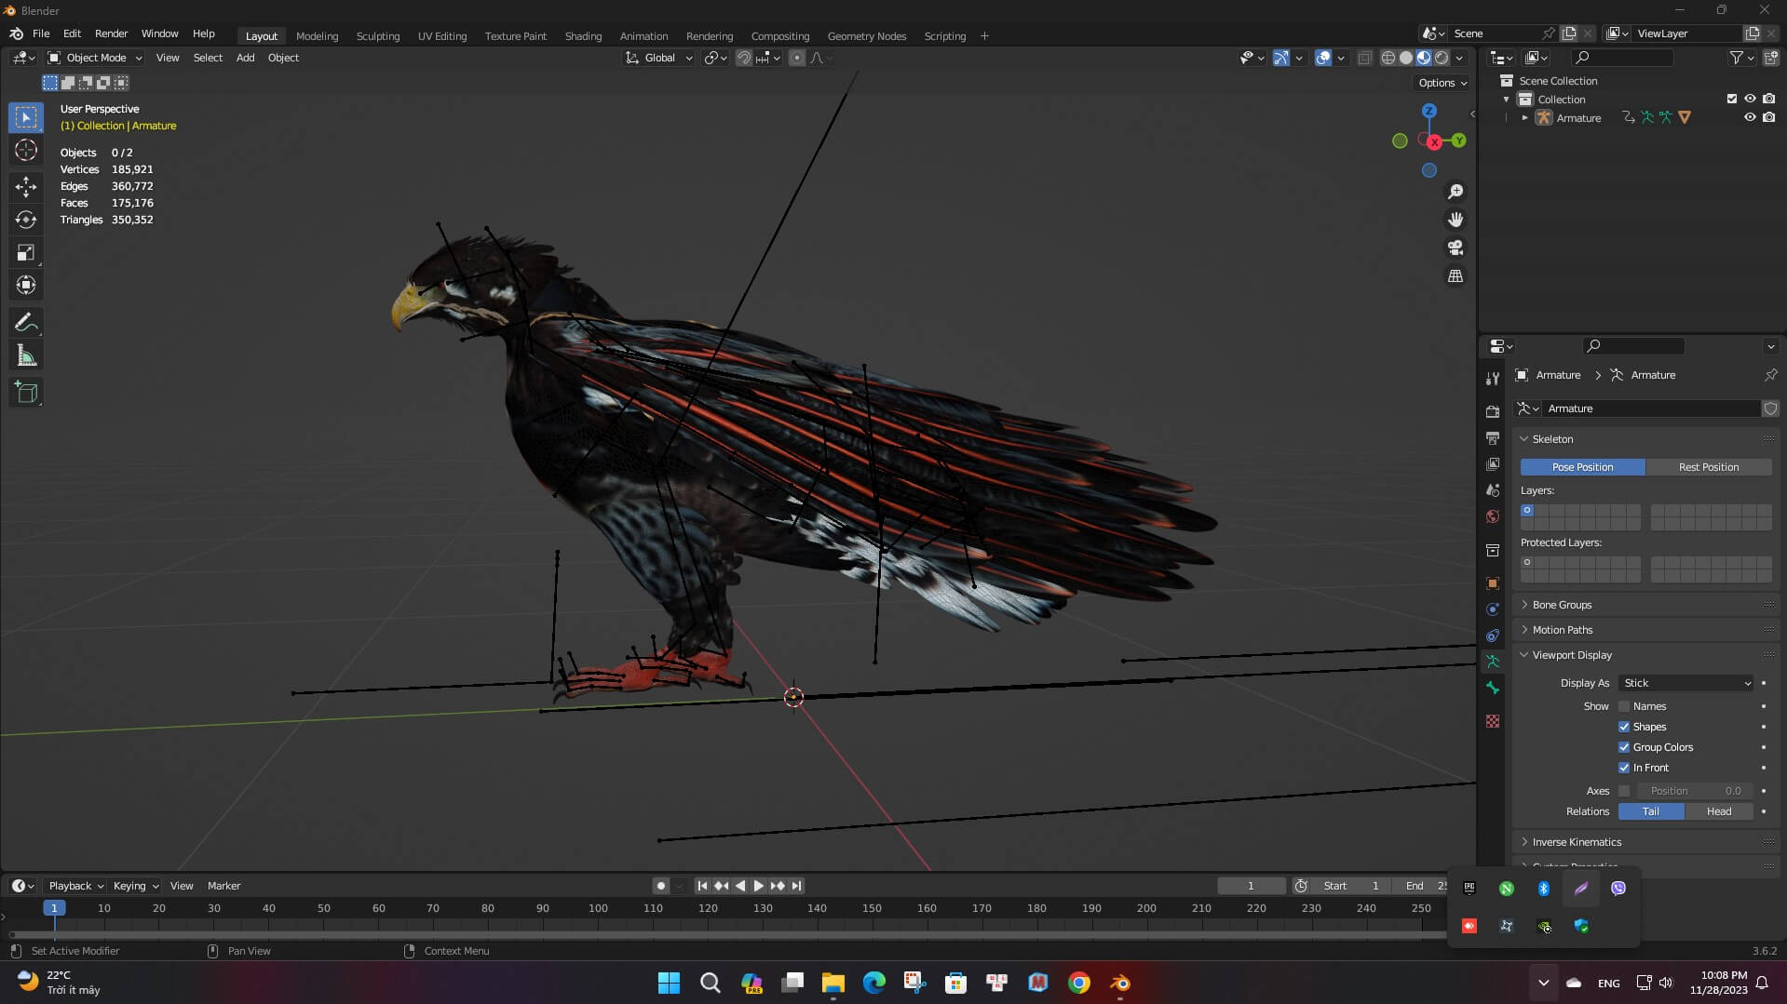Screen dimensions: 1787x1004
Task: Open the viewport Options dropdown
Action: pyautogui.click(x=1442, y=83)
